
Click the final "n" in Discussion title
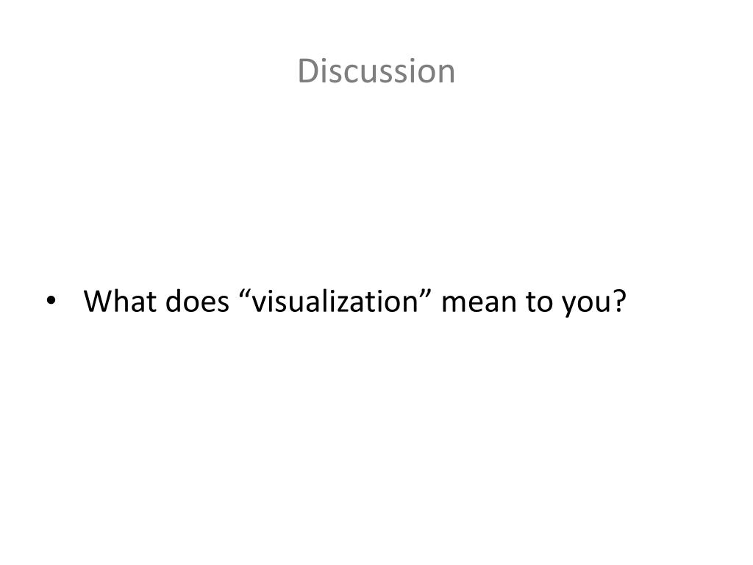[x=446, y=74]
